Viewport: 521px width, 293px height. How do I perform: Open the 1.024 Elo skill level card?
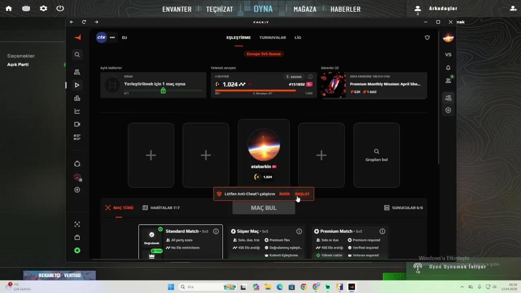point(264,85)
